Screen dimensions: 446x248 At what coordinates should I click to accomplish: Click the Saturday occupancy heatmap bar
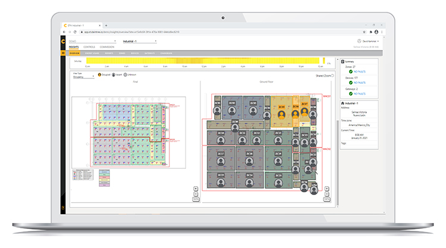tap(203, 61)
